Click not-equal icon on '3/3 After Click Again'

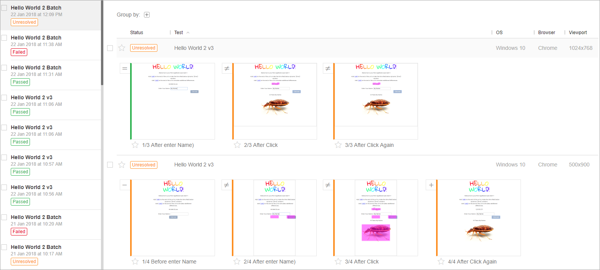tap(328, 69)
